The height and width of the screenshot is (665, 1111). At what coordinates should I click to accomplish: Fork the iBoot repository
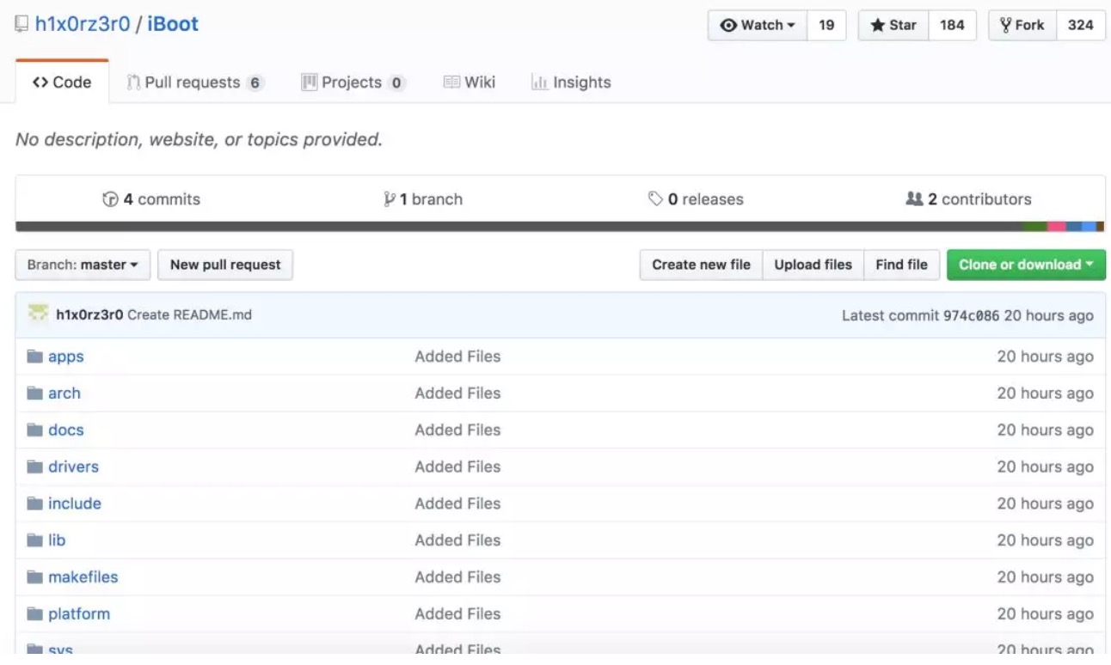click(x=1022, y=25)
